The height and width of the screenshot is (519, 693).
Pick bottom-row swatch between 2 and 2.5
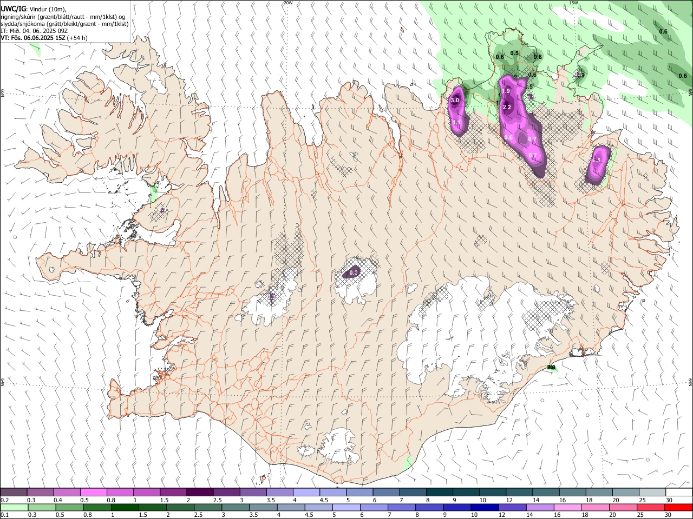click(180, 507)
